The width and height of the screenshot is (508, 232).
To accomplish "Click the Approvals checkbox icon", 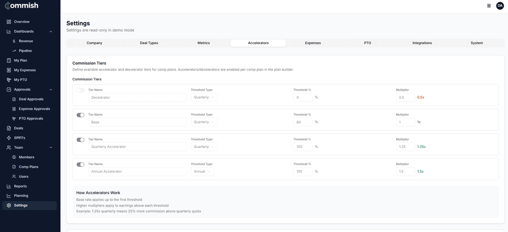I will (9, 89).
